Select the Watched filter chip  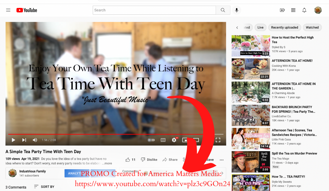[312, 28]
